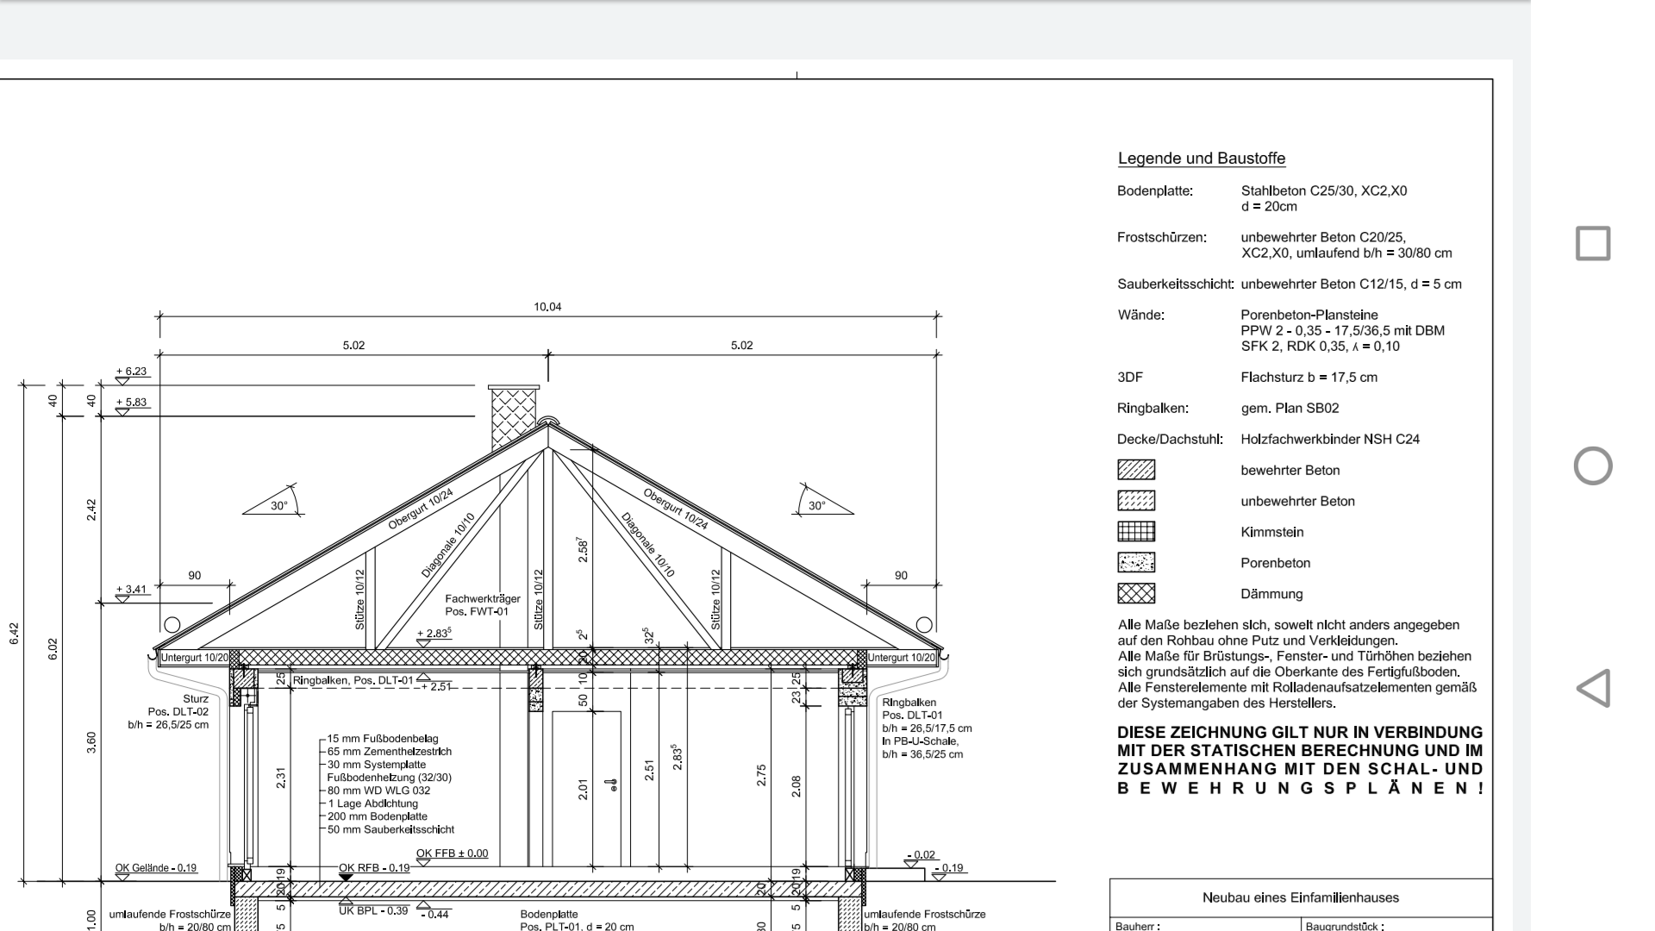Click 'gem. Plan SB02' Ringbalken entry

1290,408
